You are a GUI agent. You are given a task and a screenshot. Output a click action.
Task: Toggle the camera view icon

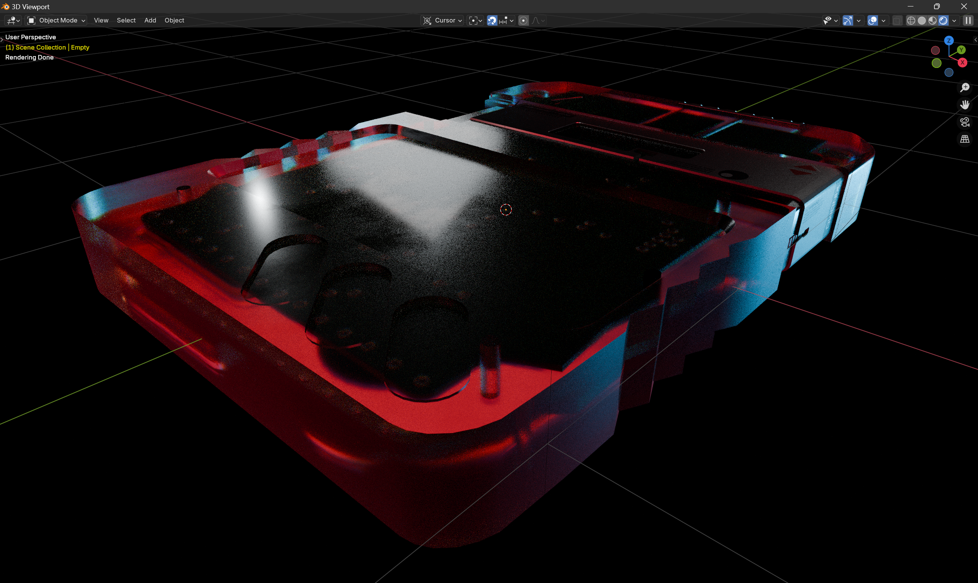coord(965,122)
